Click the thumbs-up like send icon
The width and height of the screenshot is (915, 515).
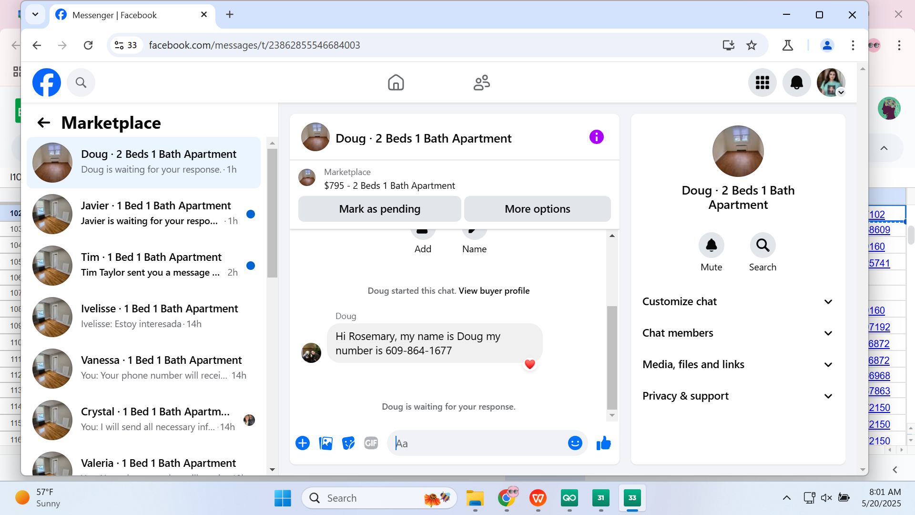(x=603, y=443)
